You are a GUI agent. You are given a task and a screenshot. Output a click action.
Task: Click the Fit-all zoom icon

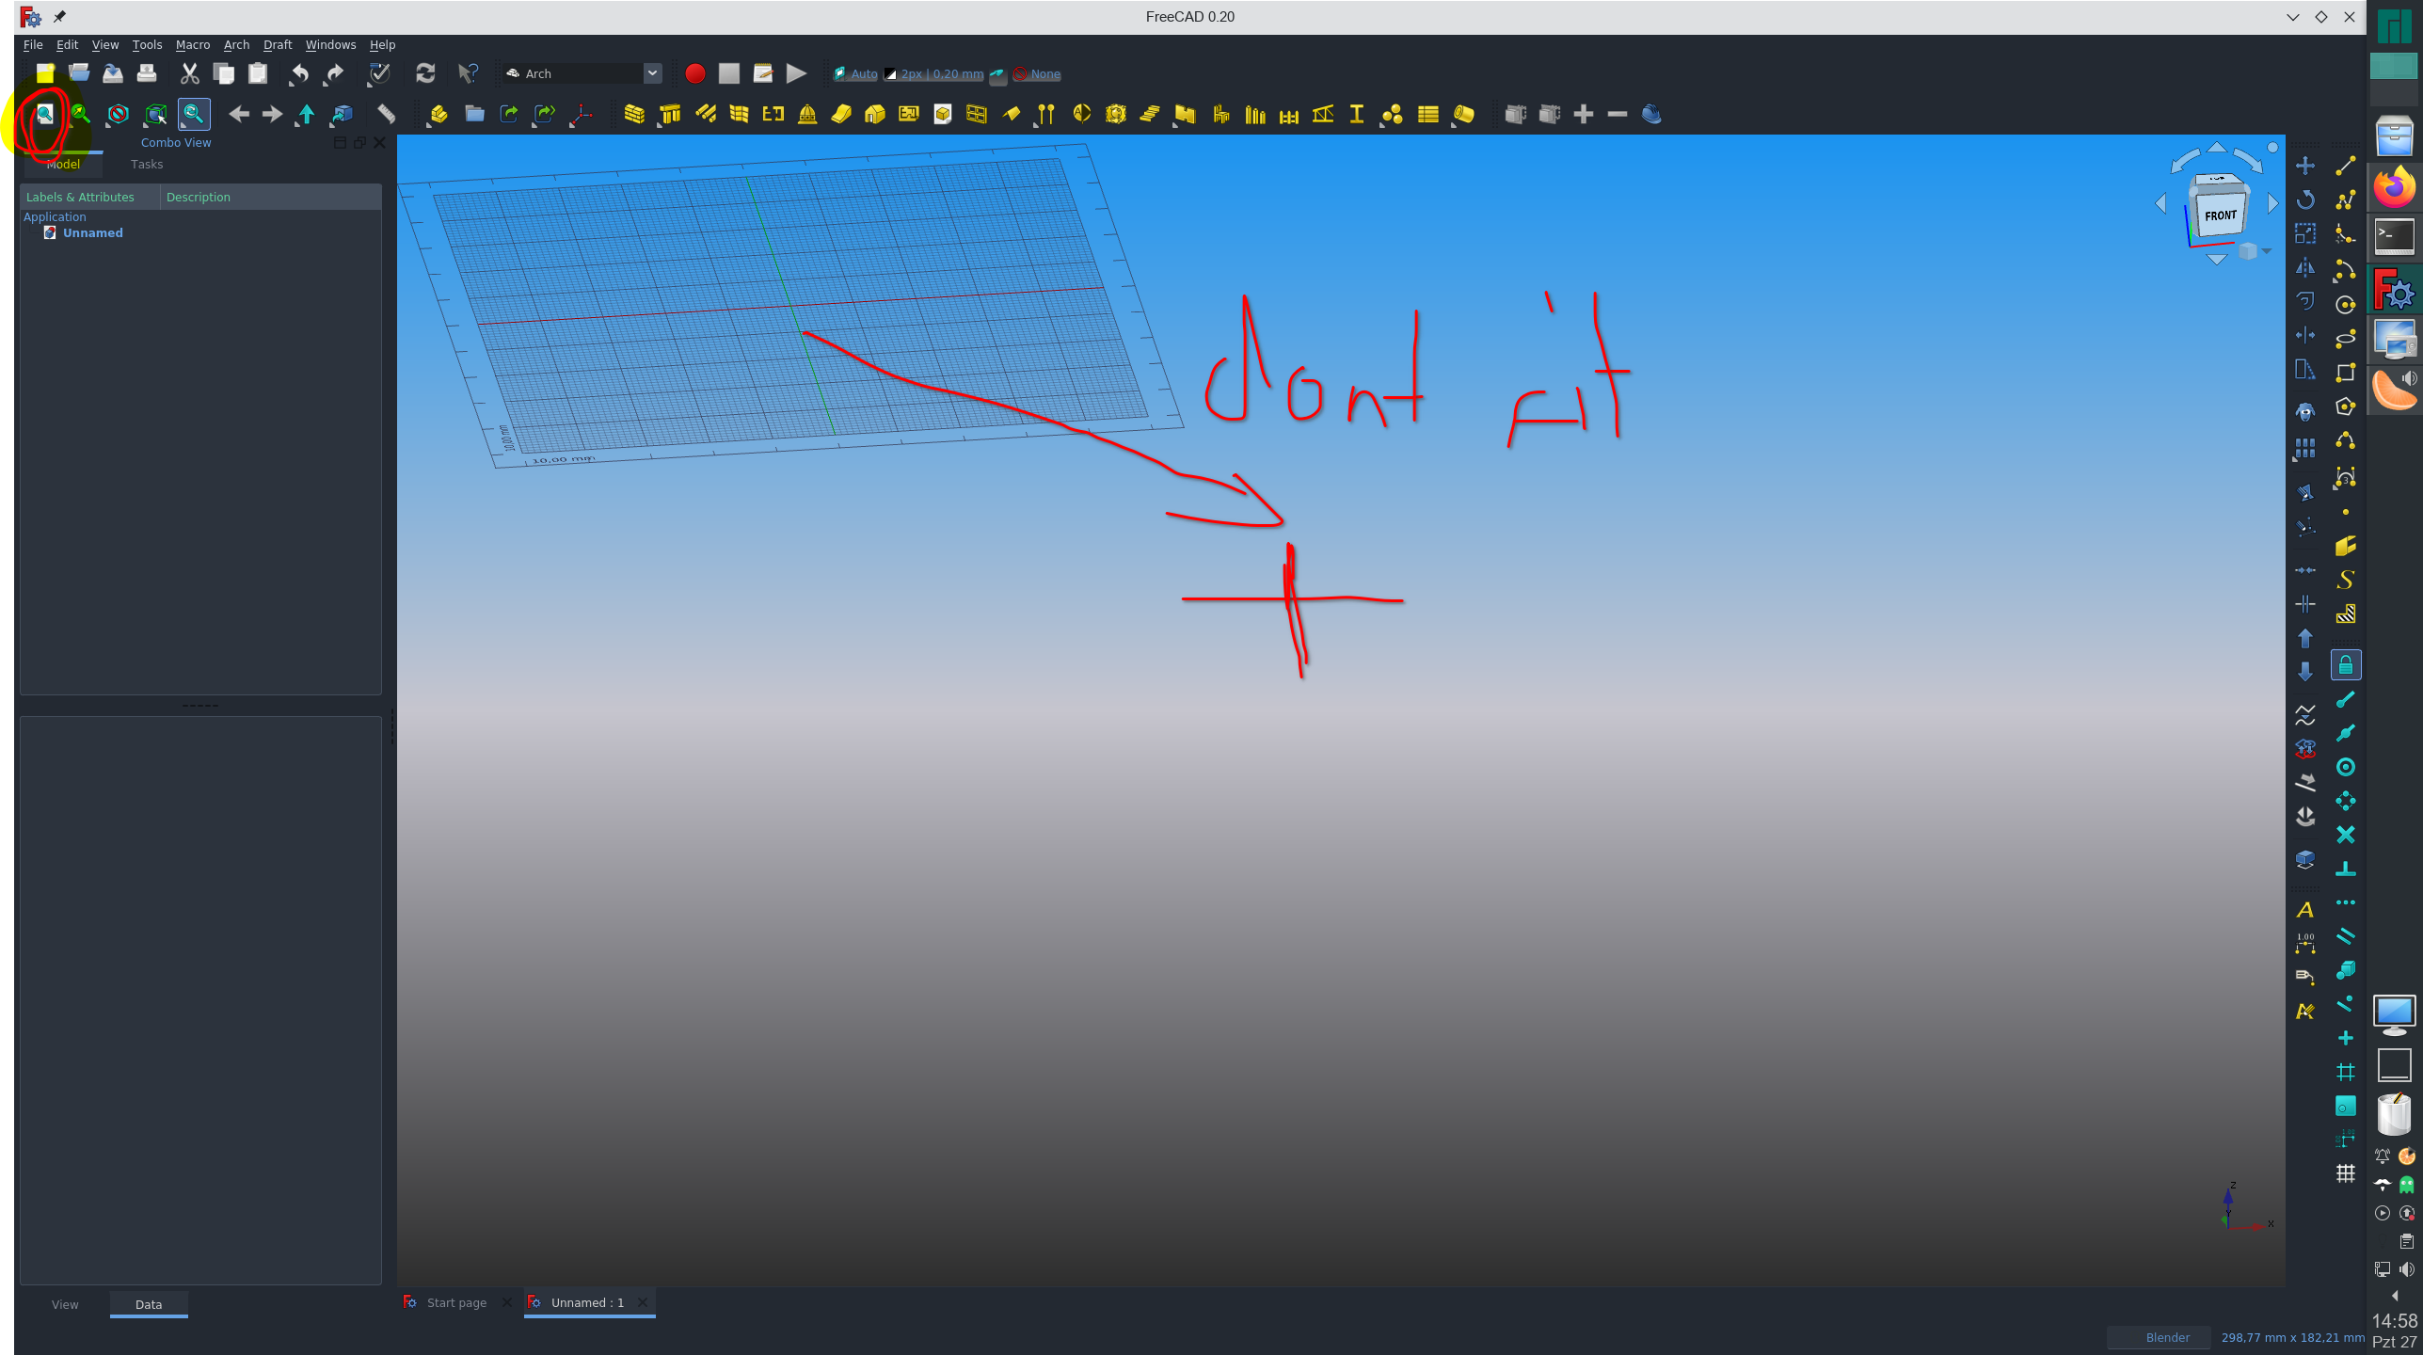45,114
